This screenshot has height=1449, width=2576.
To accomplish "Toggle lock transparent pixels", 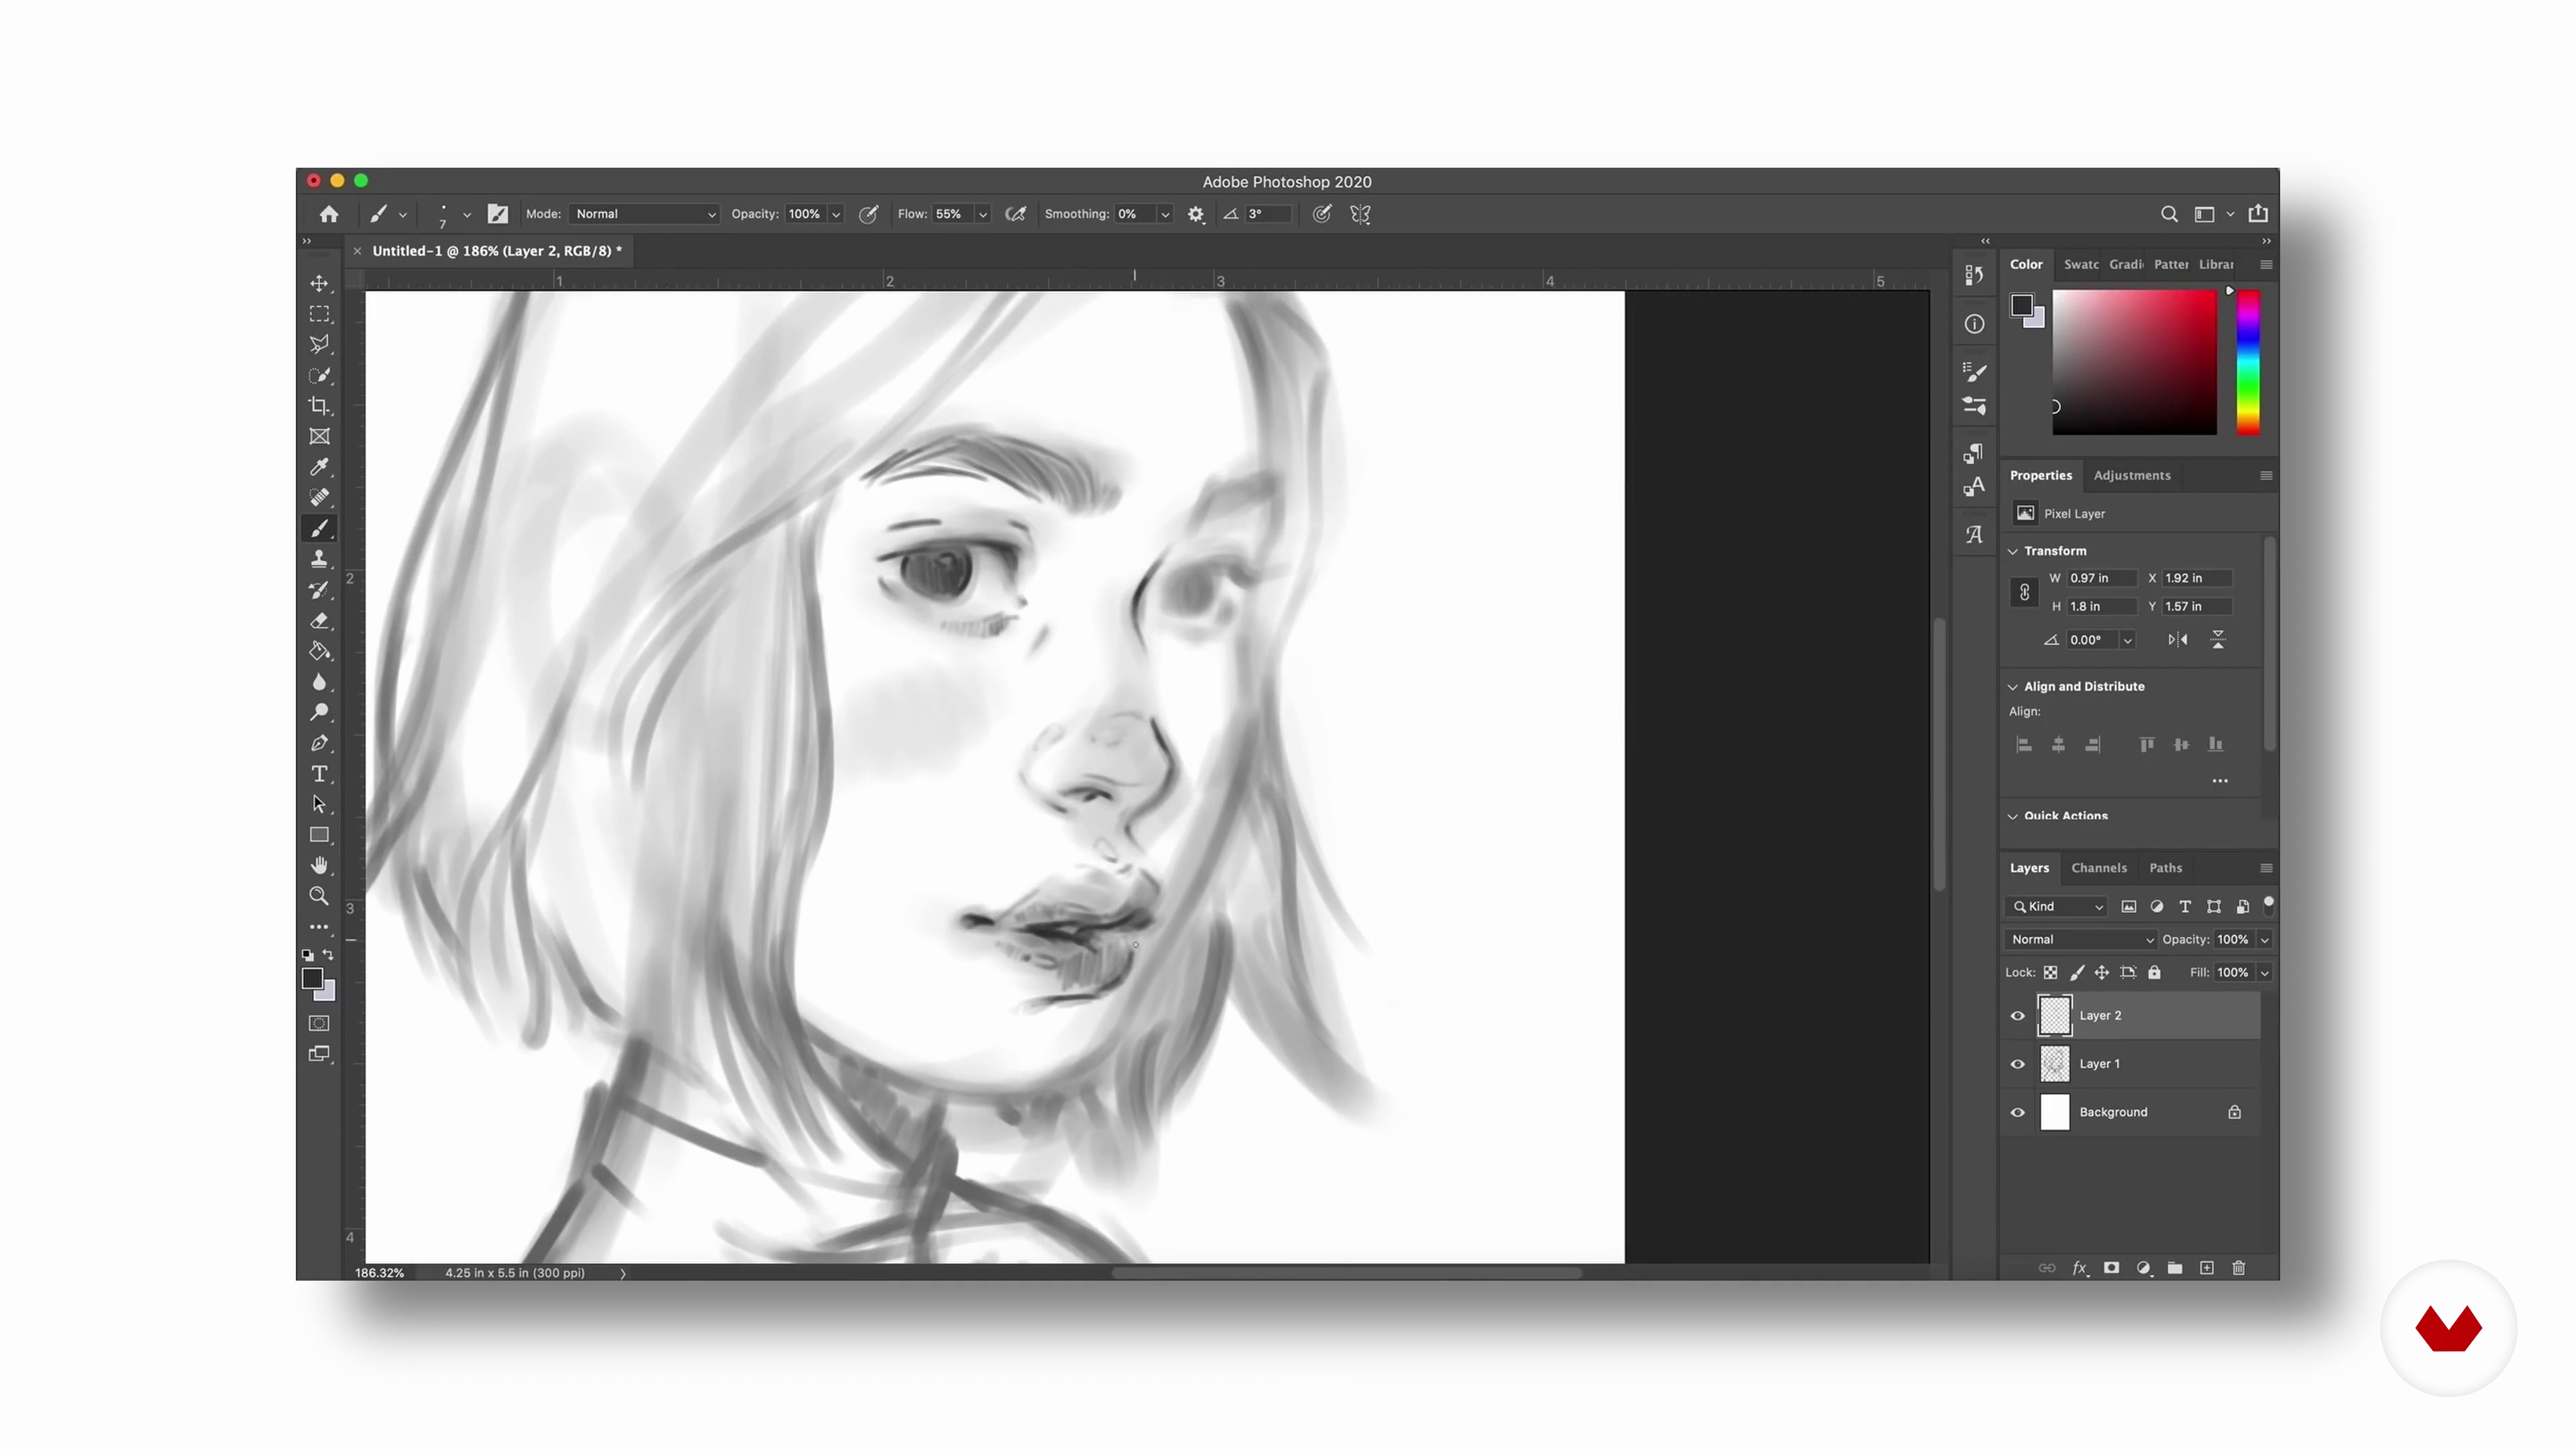I will [2050, 972].
